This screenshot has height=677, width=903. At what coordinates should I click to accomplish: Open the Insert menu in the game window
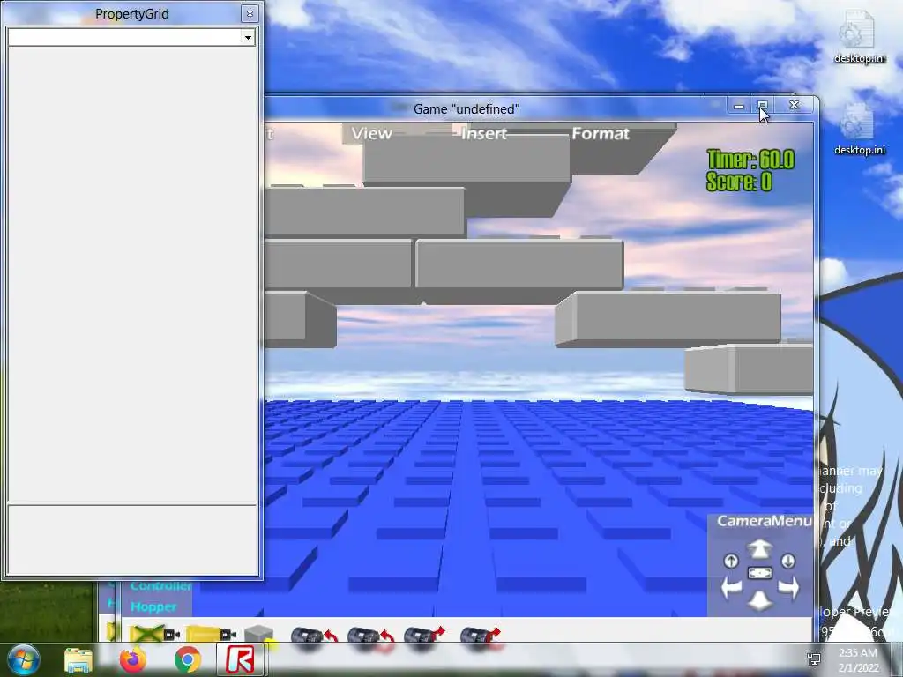(484, 134)
